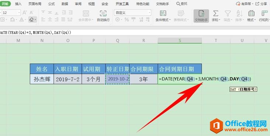Image resolution: width=270 pixels, height=136 pixels.
Task: Align text to bottom of cell
Action: (57, 13)
